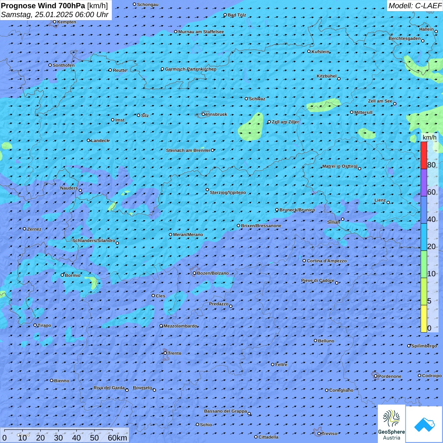Click the Spilimbergo label
Viewport: 443px width, 443px height.
[x=424, y=346]
